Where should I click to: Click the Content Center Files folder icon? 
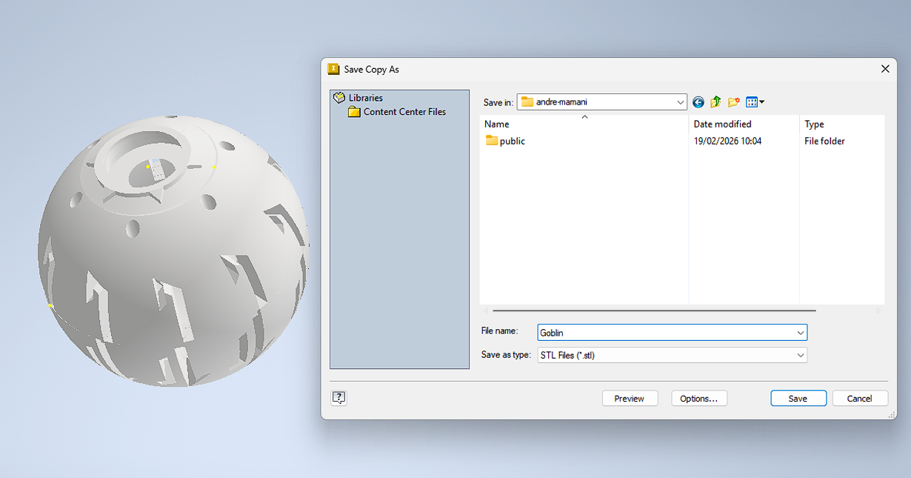[x=354, y=112]
